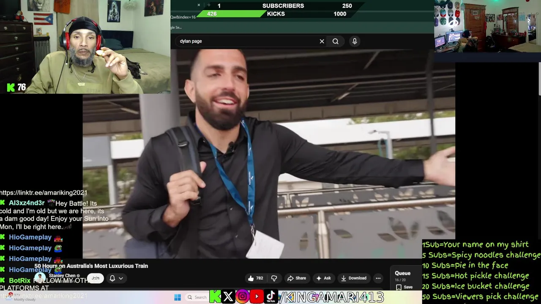541x304 pixels.
Task: Click the partially visible Google Search bookmark
Action: click(176, 27)
